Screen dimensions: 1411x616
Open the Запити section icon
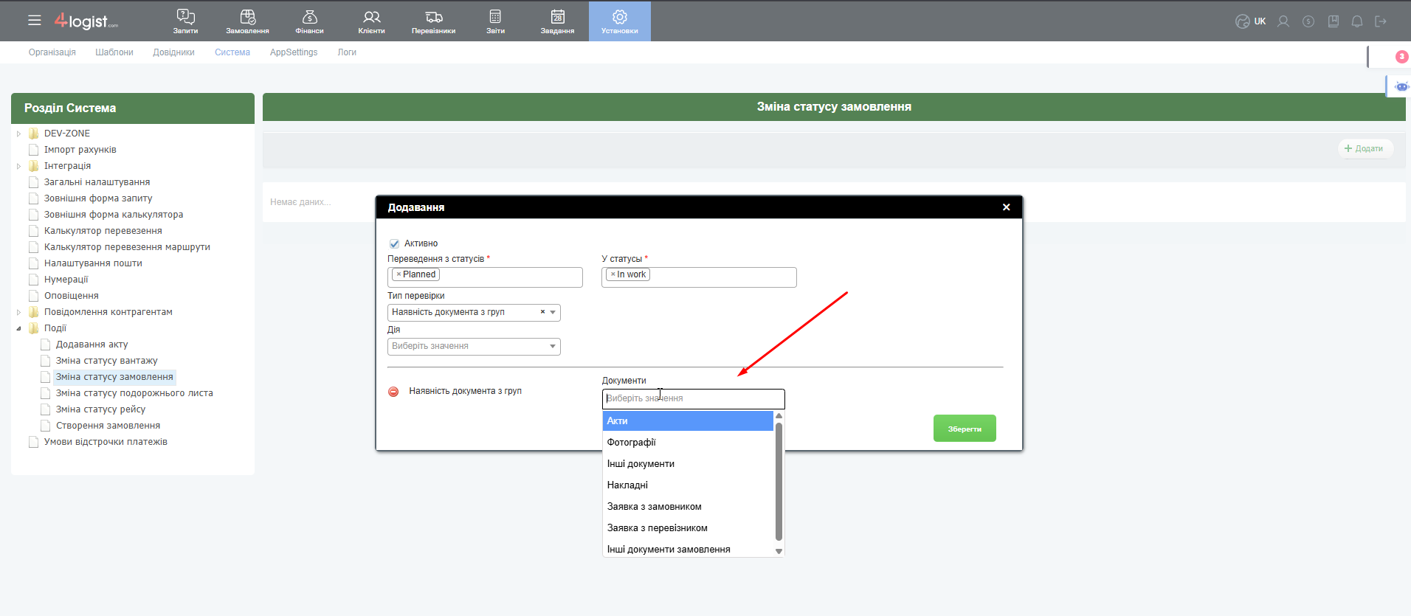tap(185, 17)
